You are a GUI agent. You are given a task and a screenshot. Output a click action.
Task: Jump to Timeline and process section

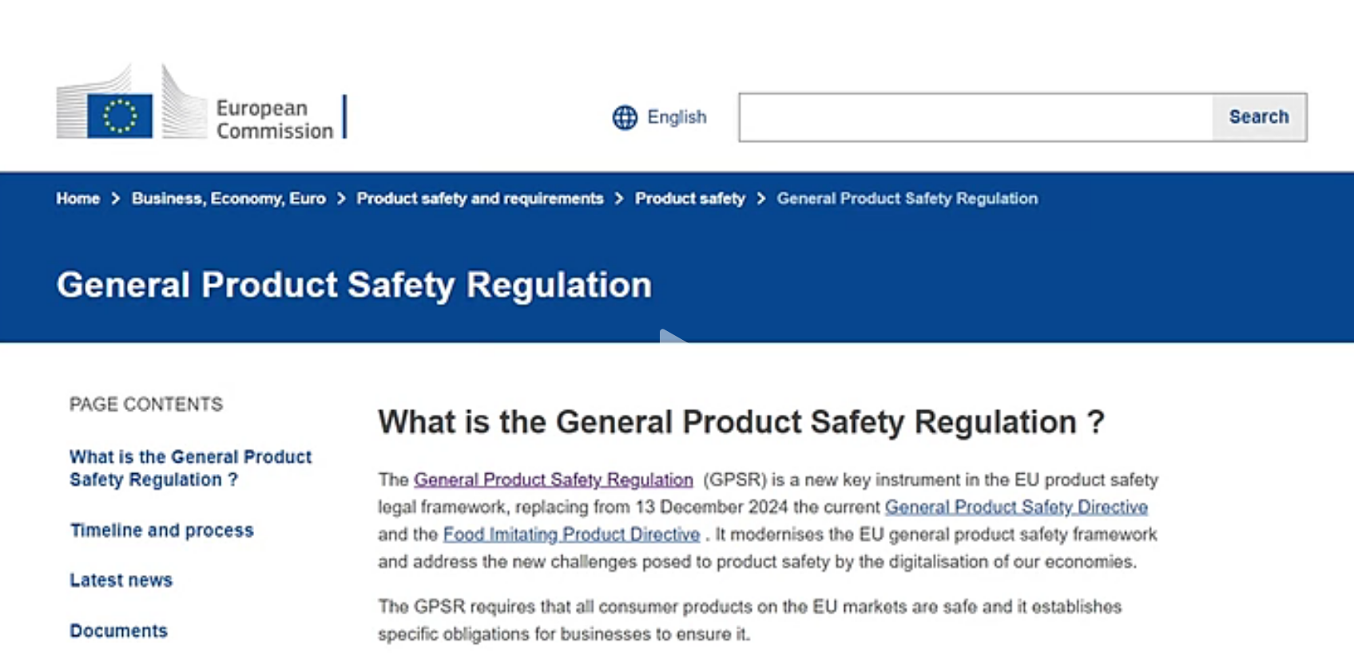click(161, 531)
